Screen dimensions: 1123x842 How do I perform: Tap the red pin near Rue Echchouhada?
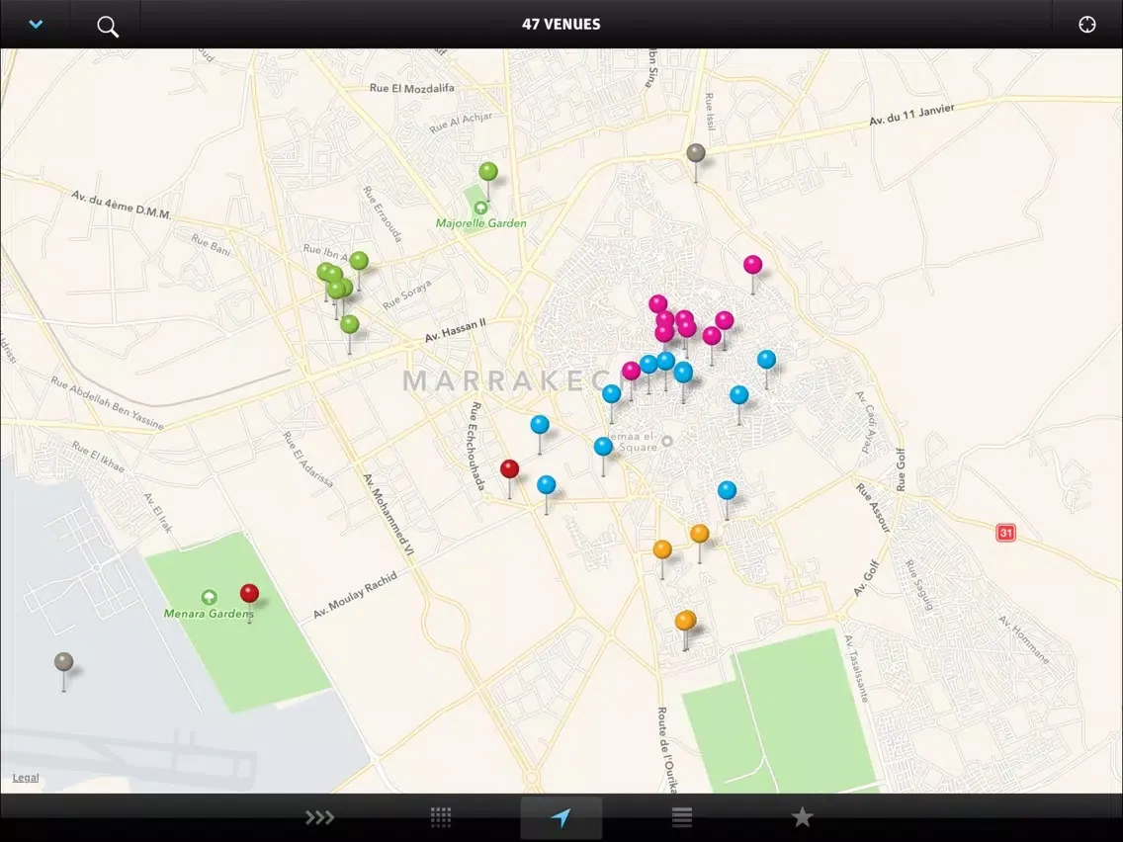tap(509, 469)
